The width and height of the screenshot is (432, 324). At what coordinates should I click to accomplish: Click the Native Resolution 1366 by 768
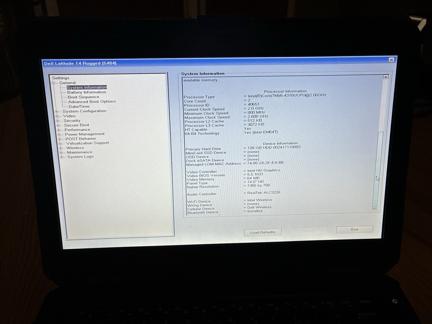click(259, 185)
